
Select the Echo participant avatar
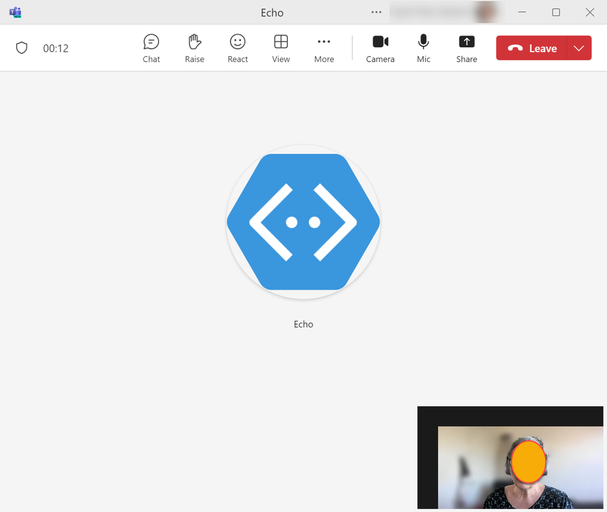303,222
